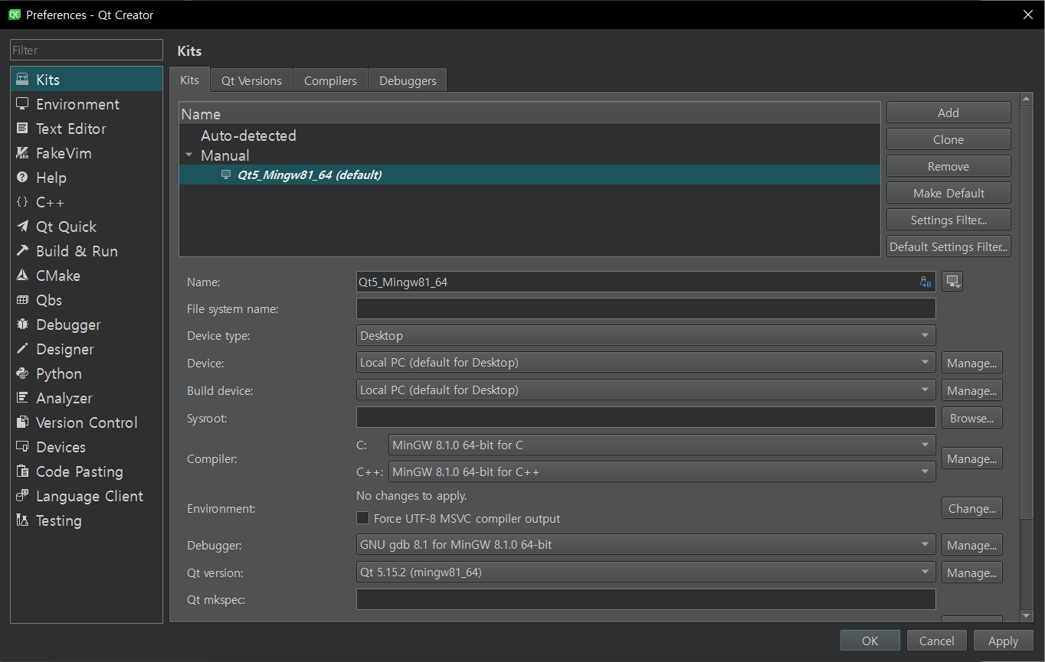Click Browse for Sysroot
Screen dimensions: 1045x662
972,418
